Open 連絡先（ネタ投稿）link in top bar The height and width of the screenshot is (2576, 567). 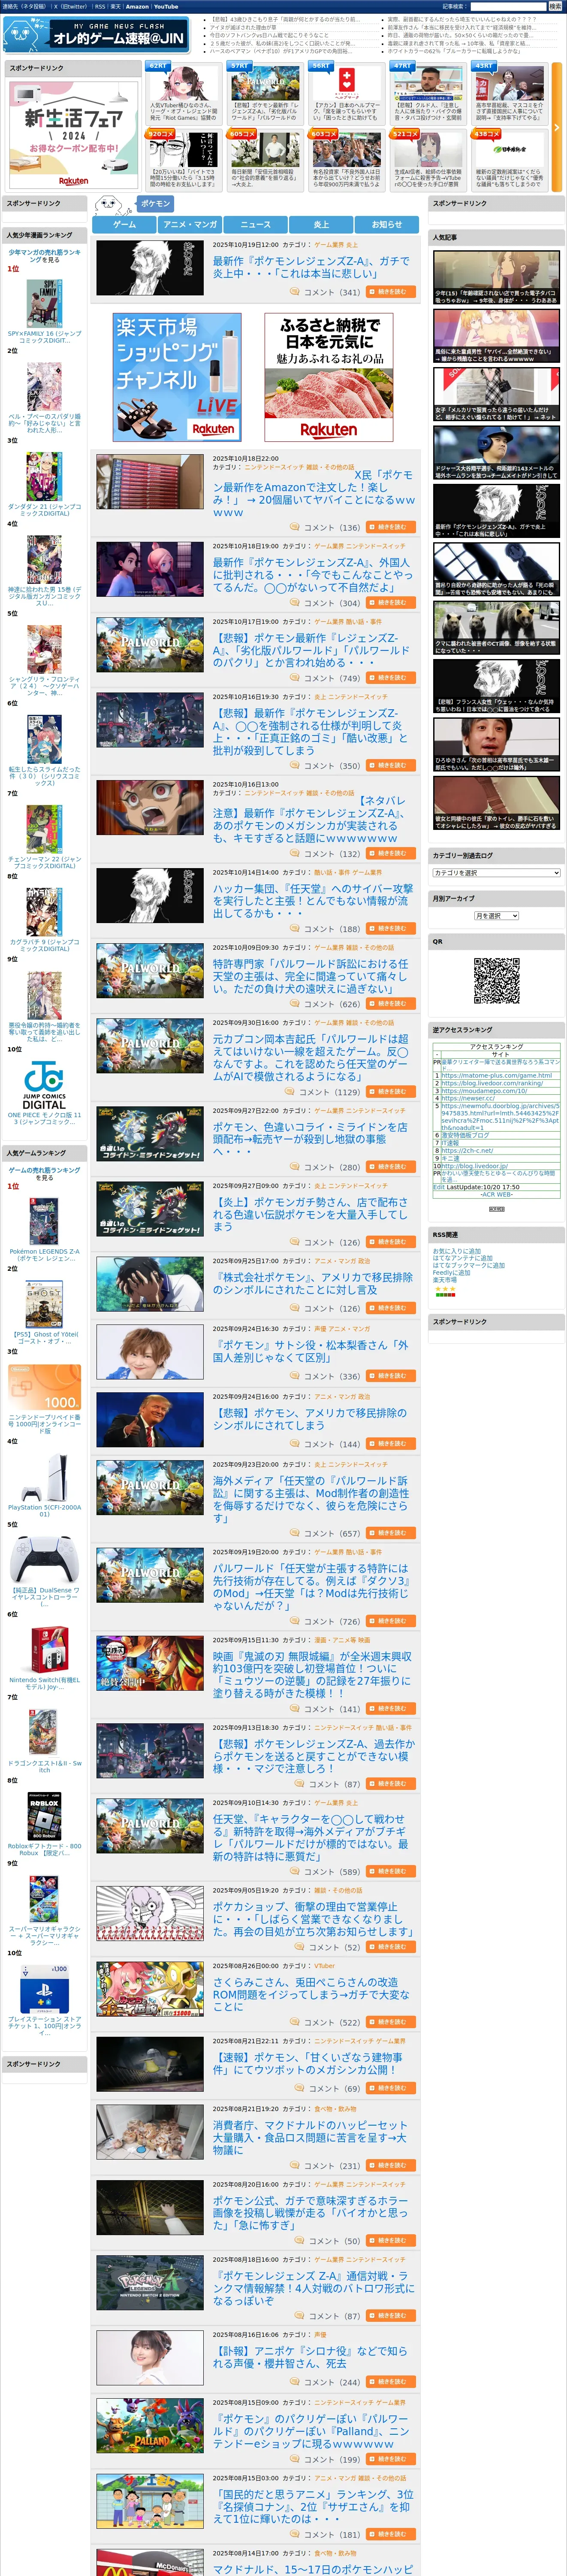coord(24,7)
